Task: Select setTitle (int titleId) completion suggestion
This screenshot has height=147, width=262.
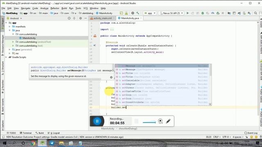Action: pyautogui.click(x=162, y=73)
